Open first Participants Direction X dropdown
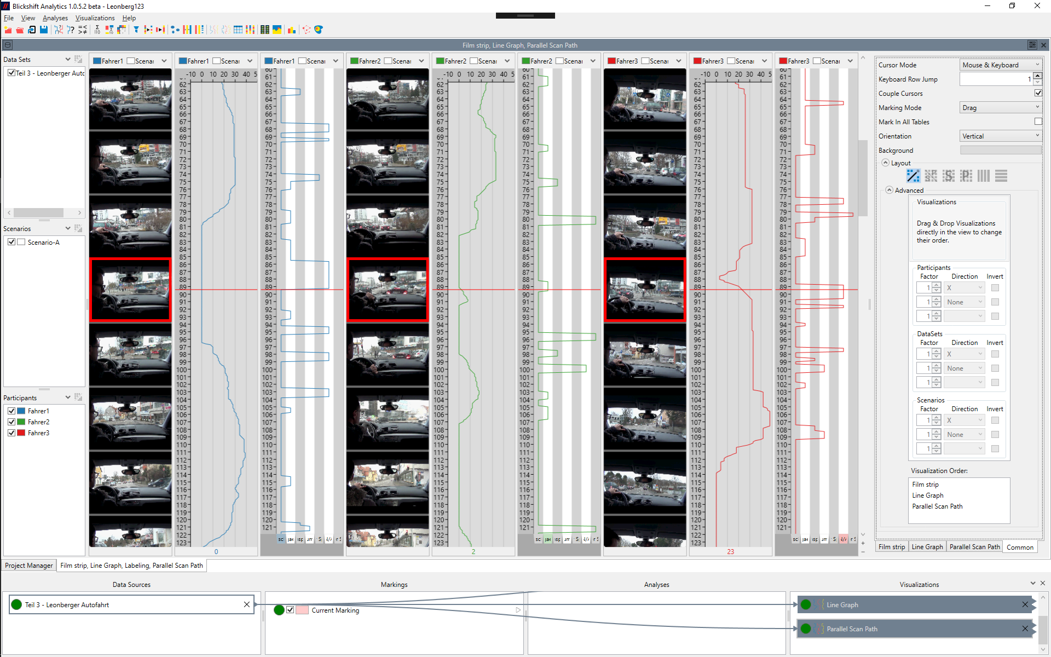 (x=965, y=287)
